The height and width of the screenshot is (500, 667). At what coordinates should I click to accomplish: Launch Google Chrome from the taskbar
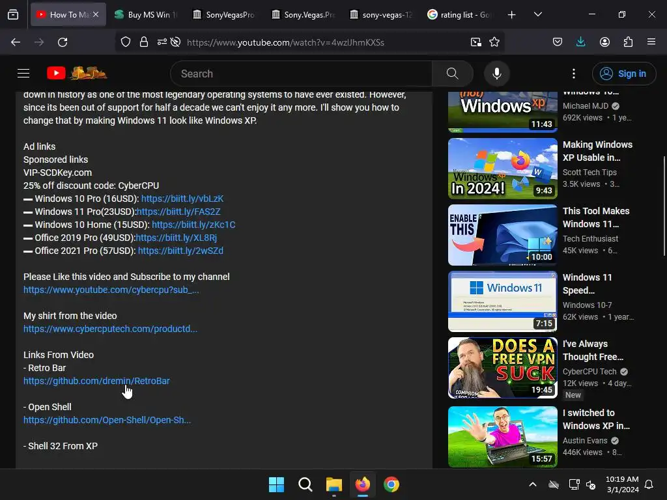(391, 484)
